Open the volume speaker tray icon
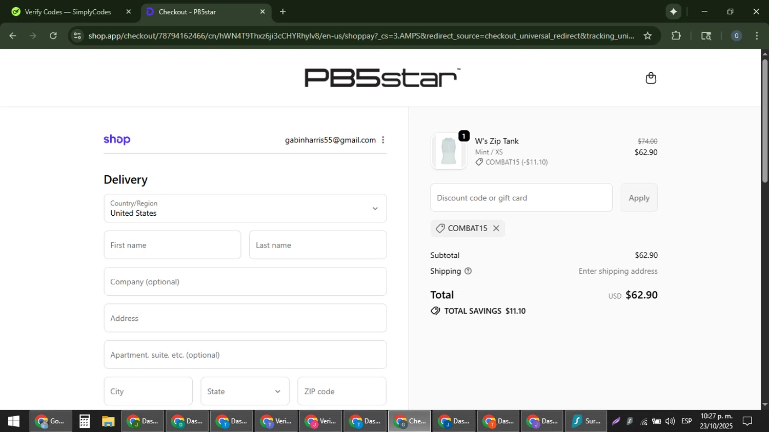 pyautogui.click(x=670, y=421)
